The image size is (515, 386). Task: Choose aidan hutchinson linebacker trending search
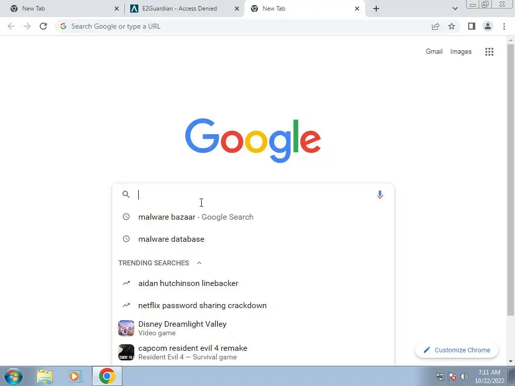(x=253, y=283)
